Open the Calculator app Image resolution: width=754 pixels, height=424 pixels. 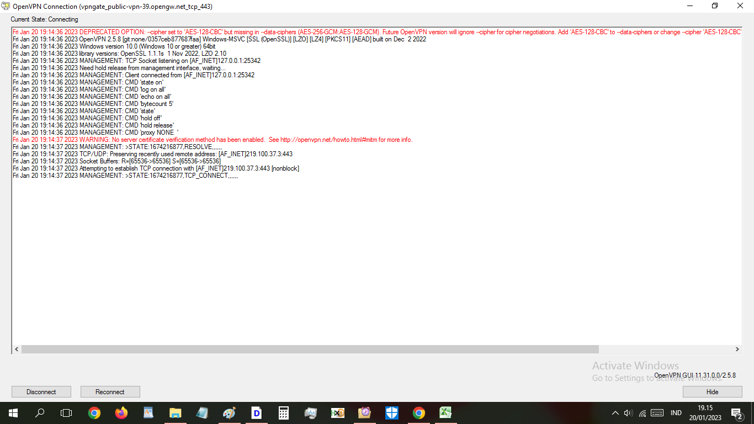283,412
